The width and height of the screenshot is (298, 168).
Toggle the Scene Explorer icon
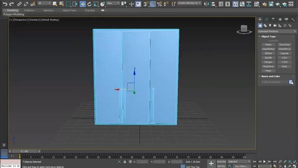221,4
